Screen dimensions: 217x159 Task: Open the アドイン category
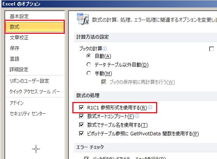coord(17,103)
